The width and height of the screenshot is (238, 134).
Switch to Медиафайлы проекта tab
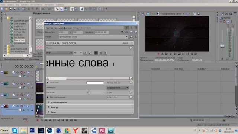click(14, 59)
